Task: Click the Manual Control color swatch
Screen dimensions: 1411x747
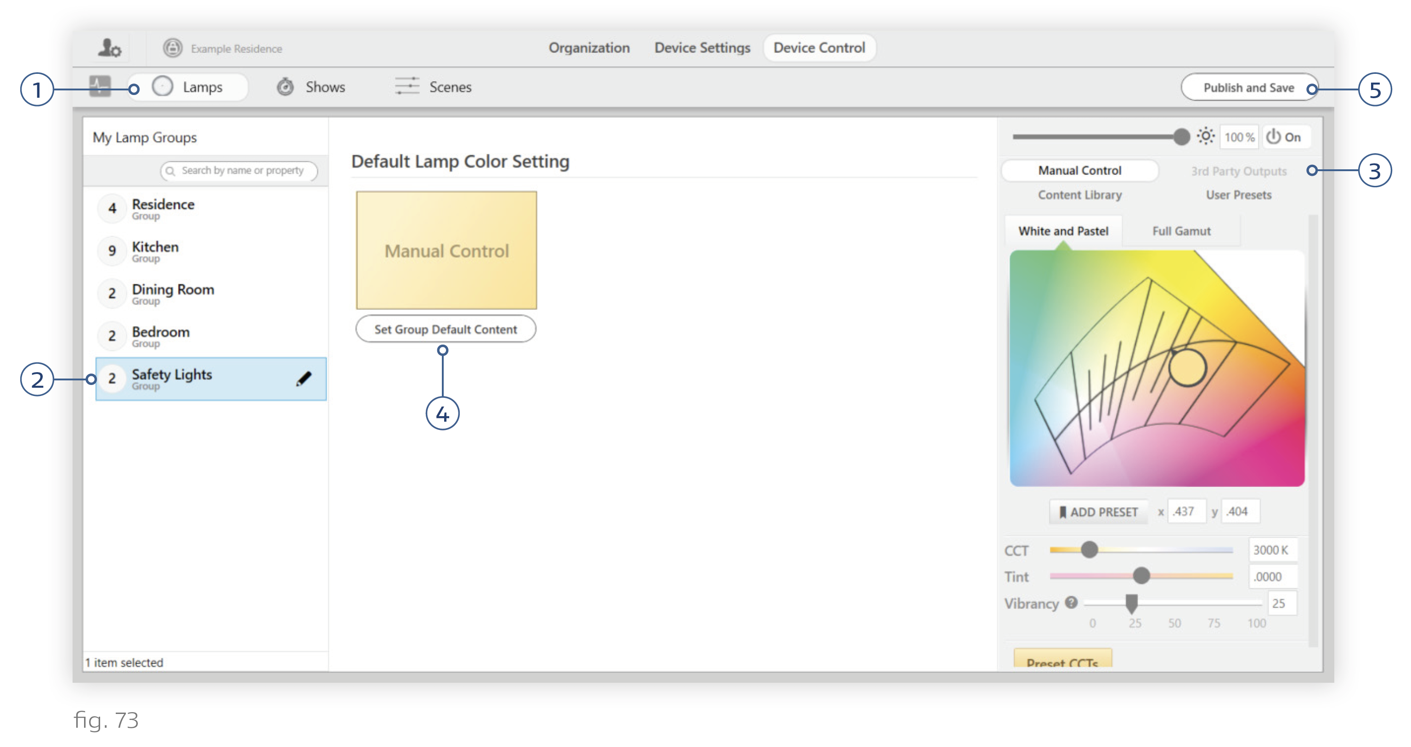Action: pos(446,250)
